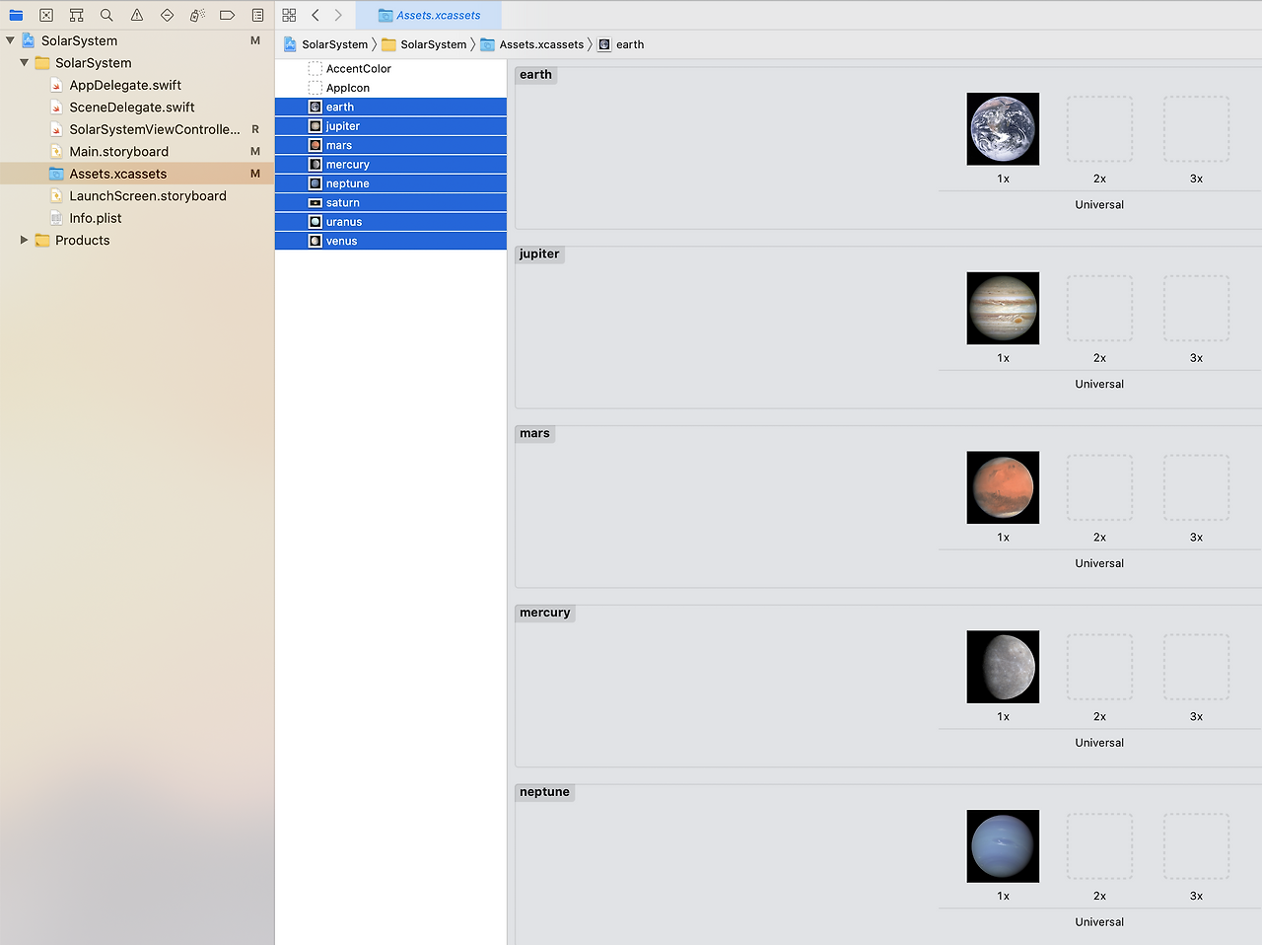Select the empty 3x slot for mars
Screen dimensions: 1262x945
point(1196,488)
